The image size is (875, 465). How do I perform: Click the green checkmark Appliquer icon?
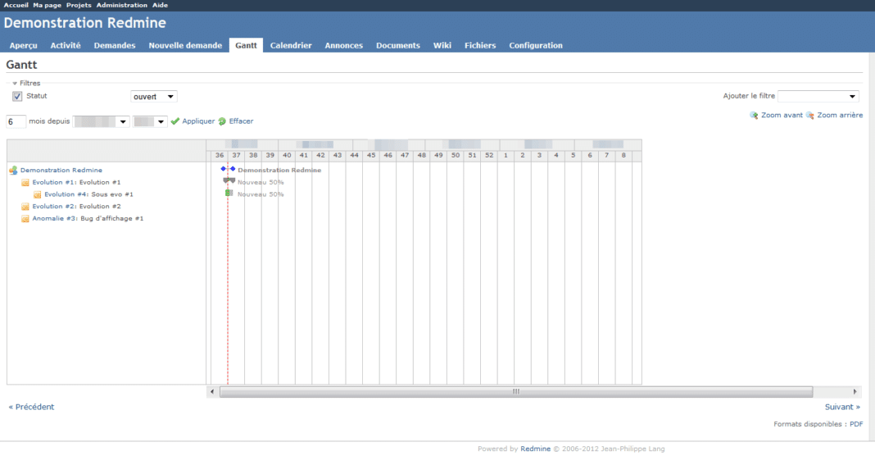coord(175,121)
